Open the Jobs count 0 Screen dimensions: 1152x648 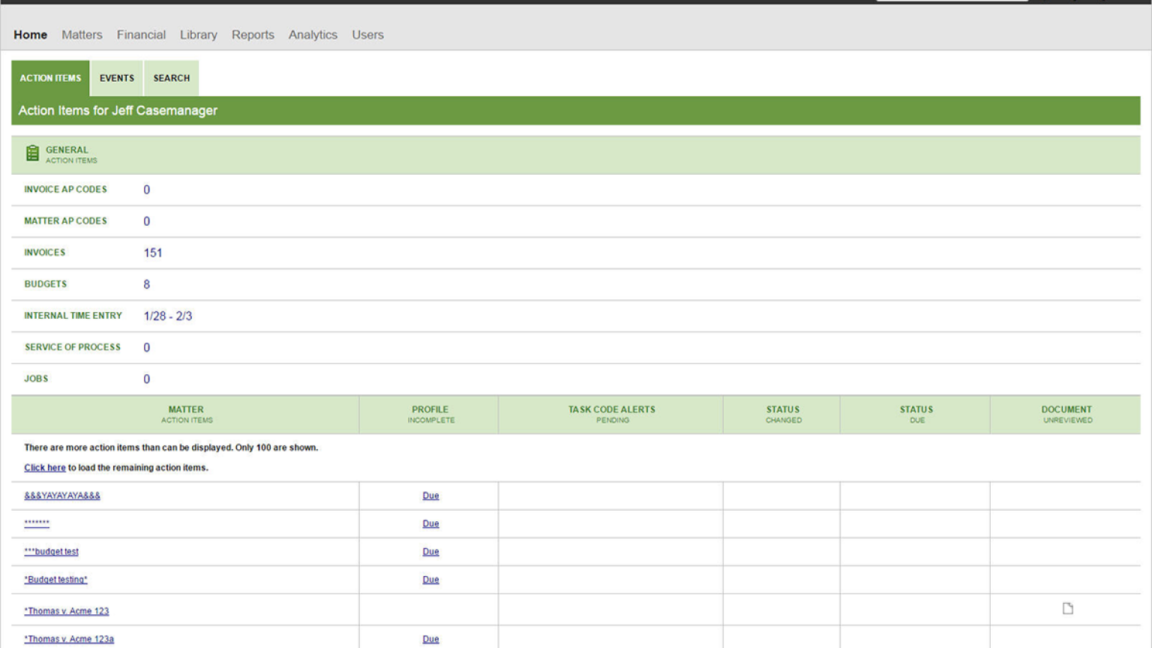(146, 379)
